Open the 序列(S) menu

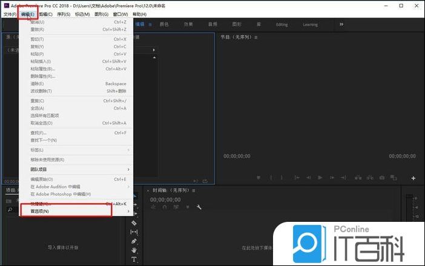[64, 14]
